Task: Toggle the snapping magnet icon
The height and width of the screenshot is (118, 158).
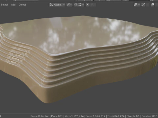Action: tap(76, 5)
